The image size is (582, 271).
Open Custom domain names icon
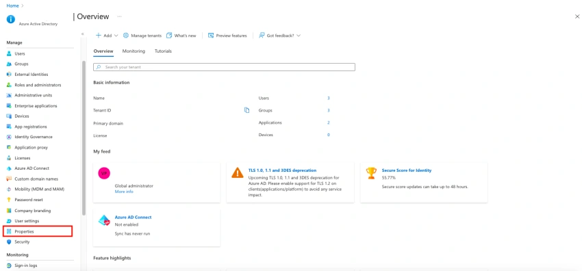click(10, 179)
